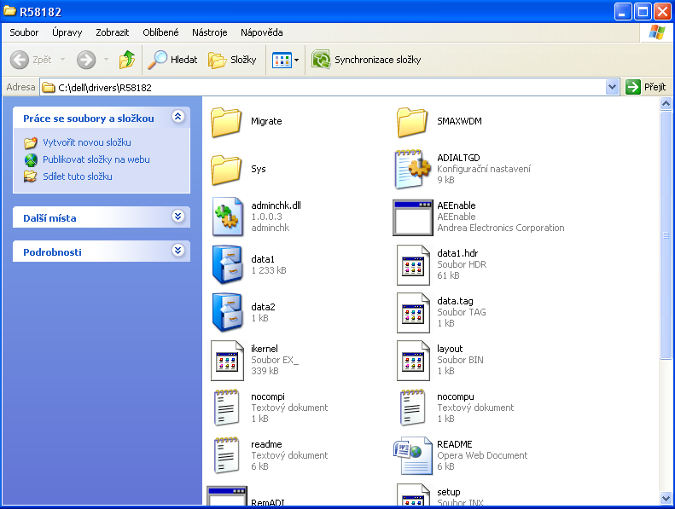Click the ikernel file name label
The height and width of the screenshot is (509, 675).
pyautogui.click(x=265, y=349)
